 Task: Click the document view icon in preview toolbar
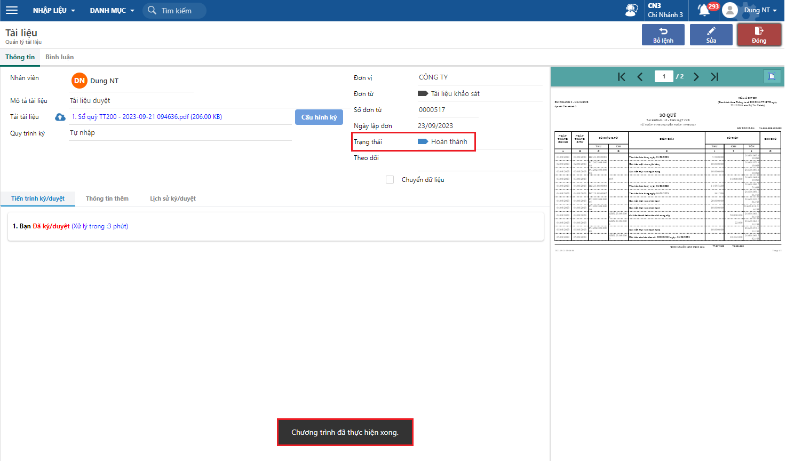click(x=772, y=76)
